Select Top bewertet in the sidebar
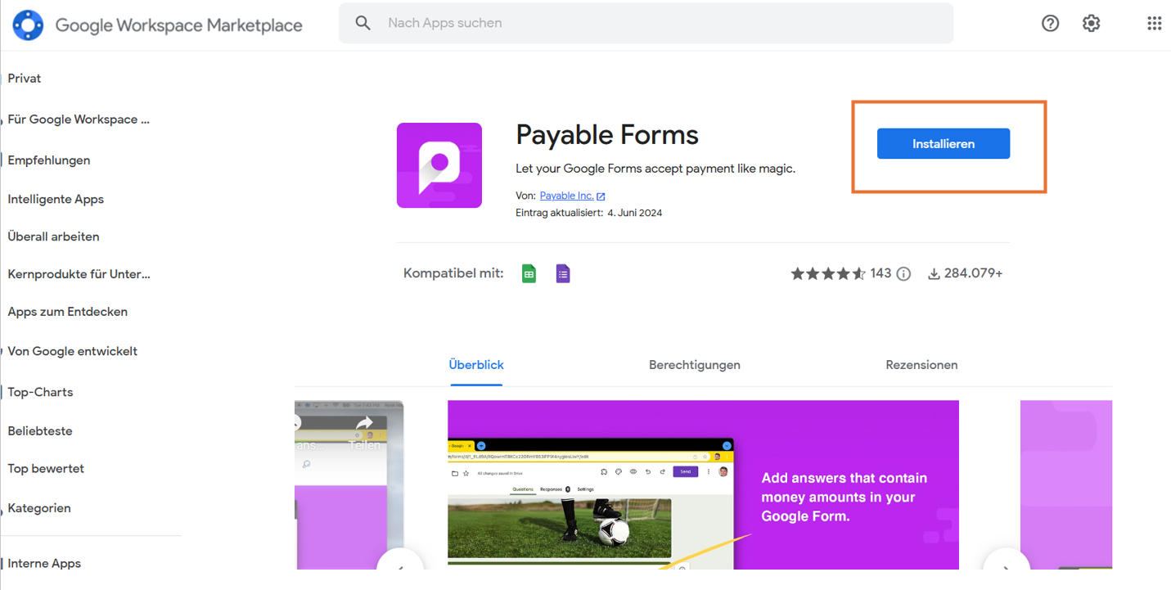Image resolution: width=1171 pixels, height=590 pixels. tap(47, 469)
